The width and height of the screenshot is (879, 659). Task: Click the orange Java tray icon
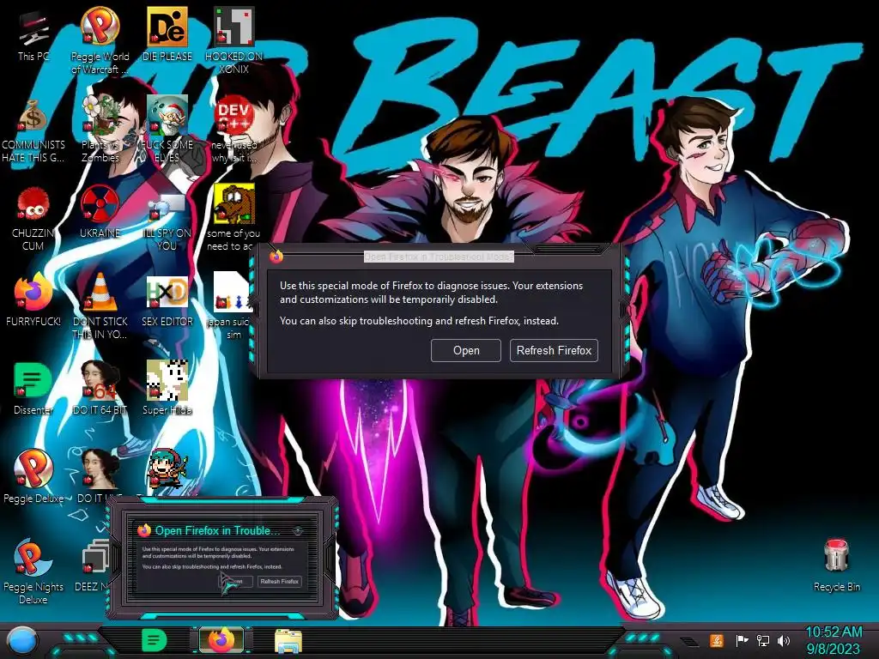coord(716,640)
